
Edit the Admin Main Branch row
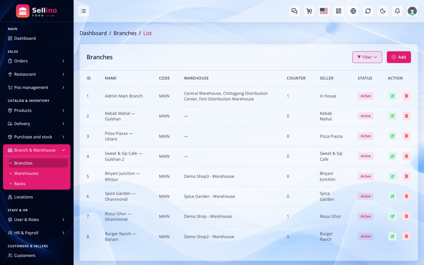[x=392, y=96]
